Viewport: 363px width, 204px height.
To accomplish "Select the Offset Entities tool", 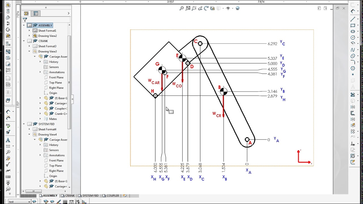I will point(353,113).
